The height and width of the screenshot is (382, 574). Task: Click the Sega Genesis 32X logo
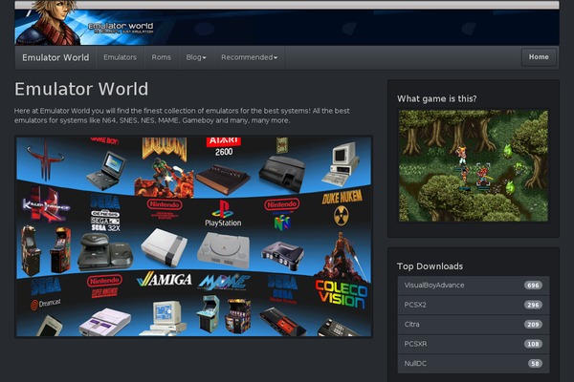coord(105,212)
